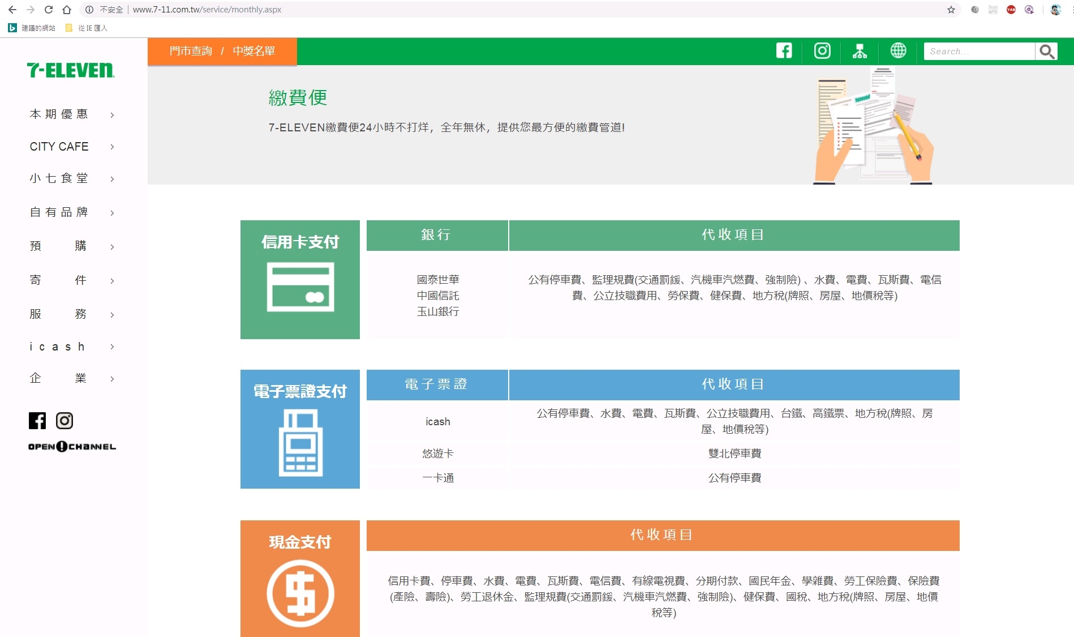
Task: Open the sidebar Facebook icon
Action: (x=37, y=421)
